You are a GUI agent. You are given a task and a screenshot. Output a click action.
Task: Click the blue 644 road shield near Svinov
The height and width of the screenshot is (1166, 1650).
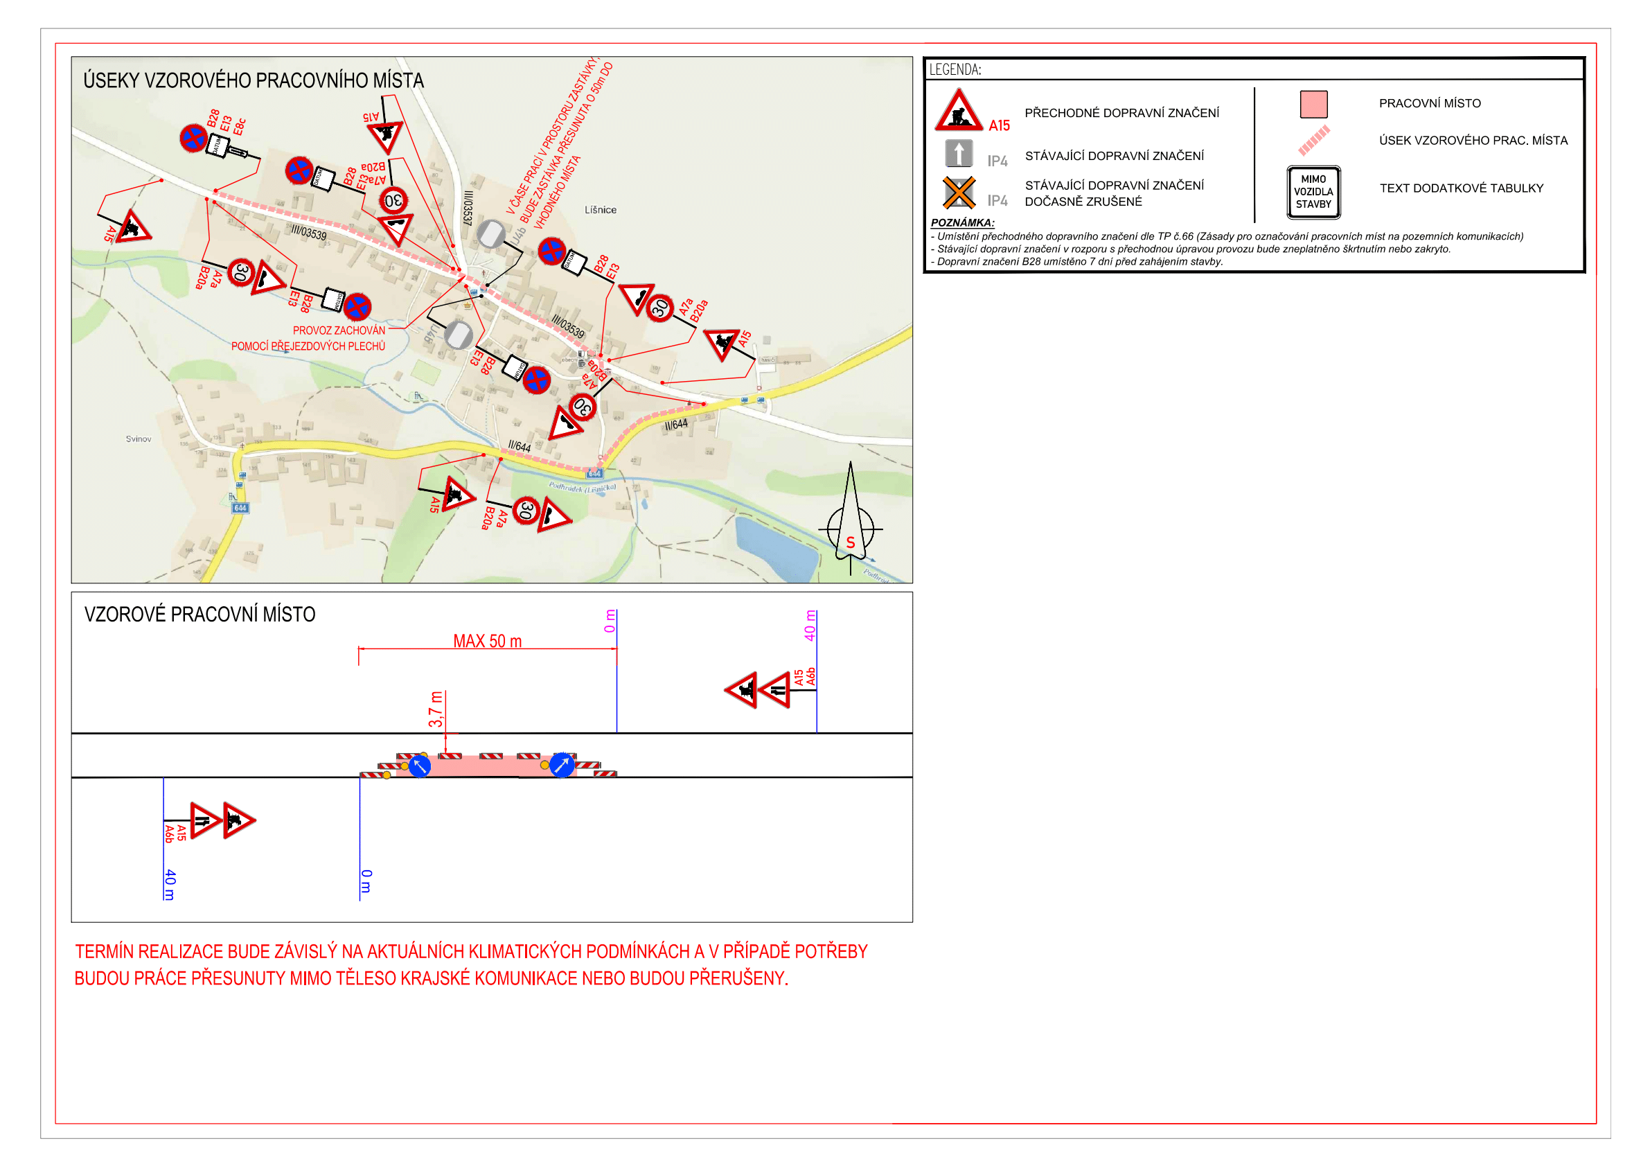pos(240,508)
